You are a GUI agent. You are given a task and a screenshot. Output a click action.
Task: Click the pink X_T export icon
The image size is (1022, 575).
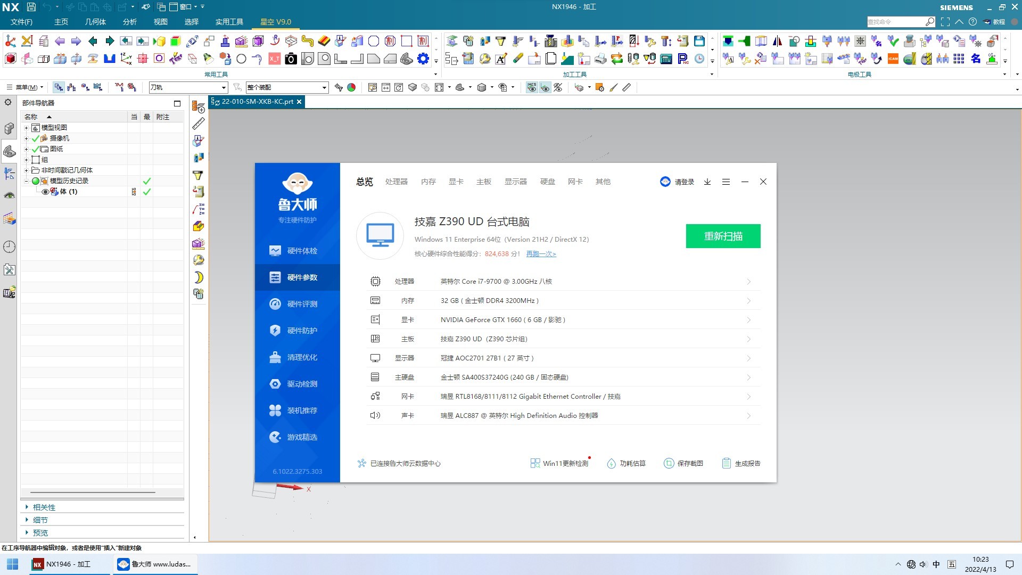point(274,59)
